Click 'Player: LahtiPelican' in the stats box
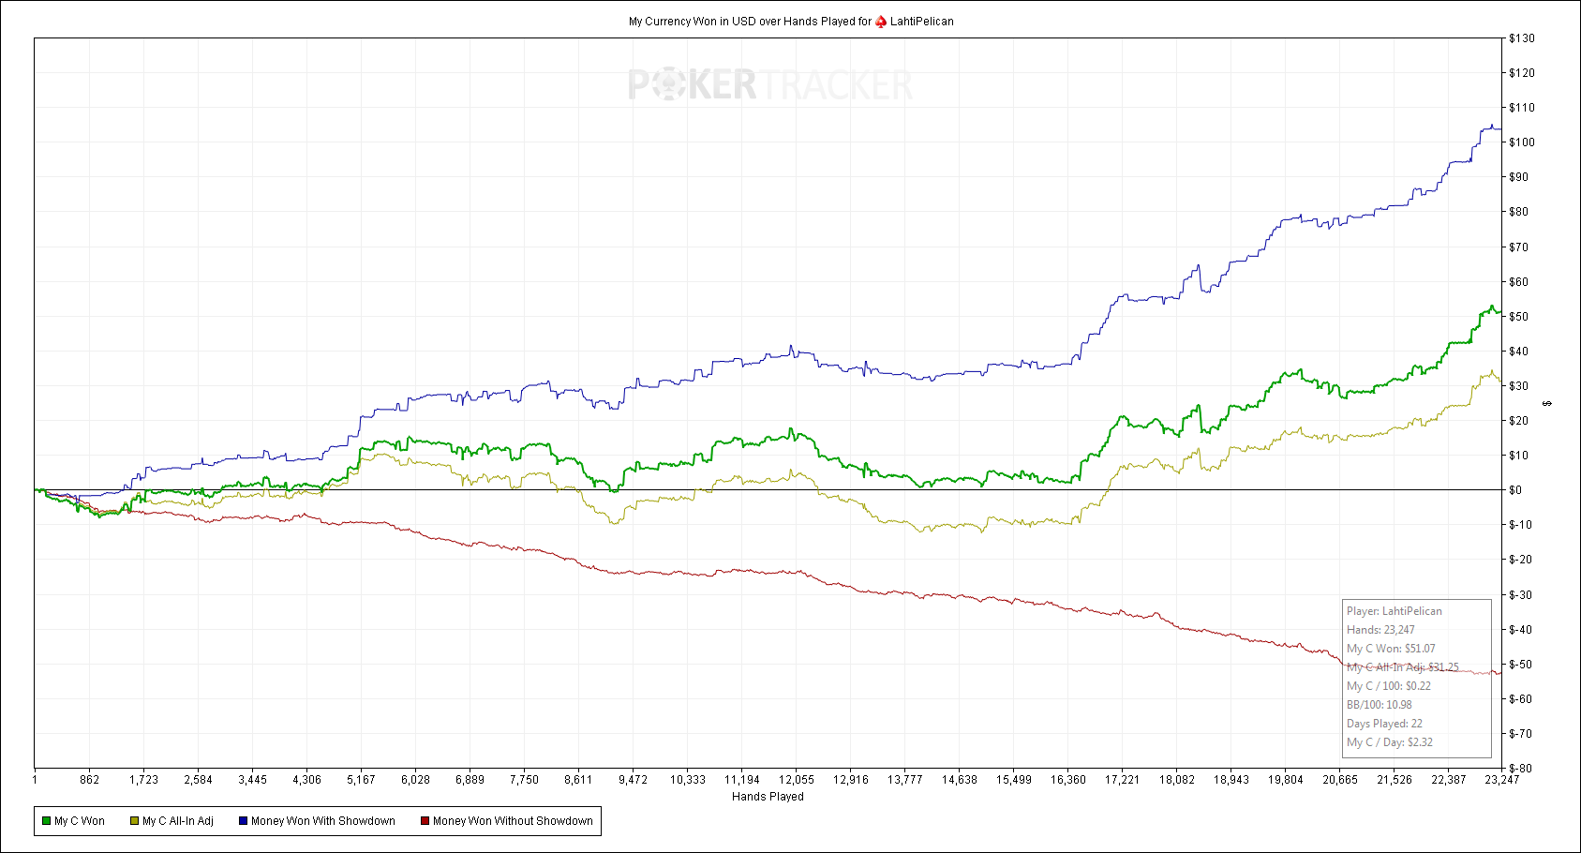 click(x=1395, y=611)
